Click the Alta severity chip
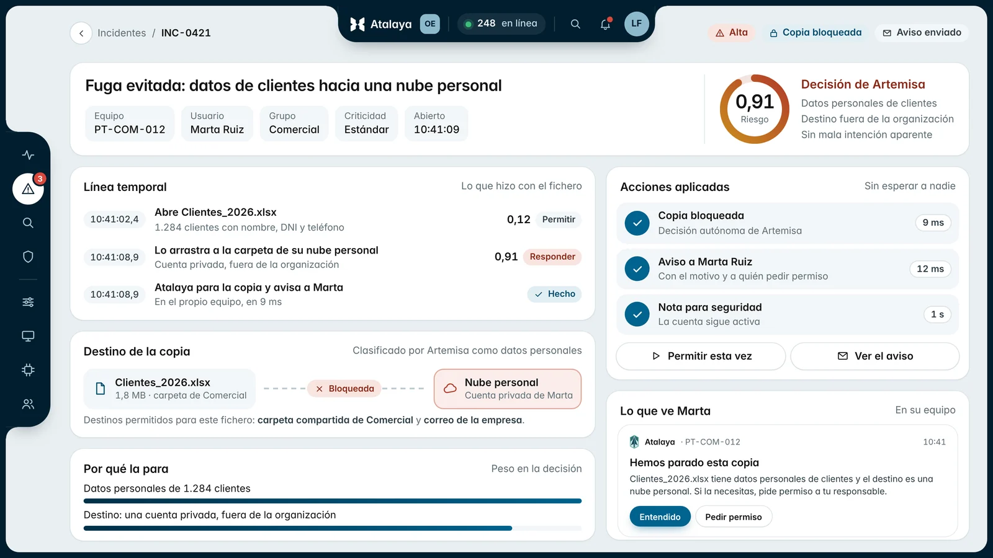This screenshot has width=993, height=558. (x=732, y=33)
